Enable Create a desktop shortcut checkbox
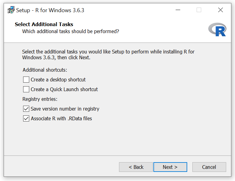Viewport: 235px width, 181px height. click(26, 80)
